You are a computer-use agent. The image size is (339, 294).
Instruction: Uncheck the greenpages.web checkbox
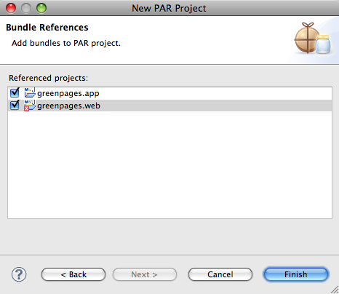pyautogui.click(x=15, y=106)
